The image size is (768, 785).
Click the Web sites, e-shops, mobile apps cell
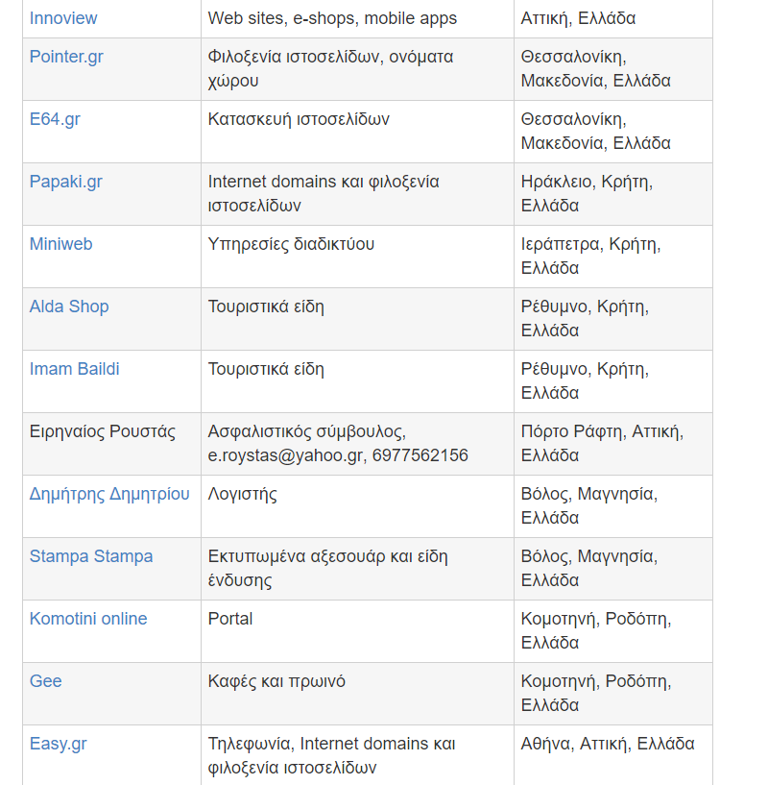click(x=332, y=18)
